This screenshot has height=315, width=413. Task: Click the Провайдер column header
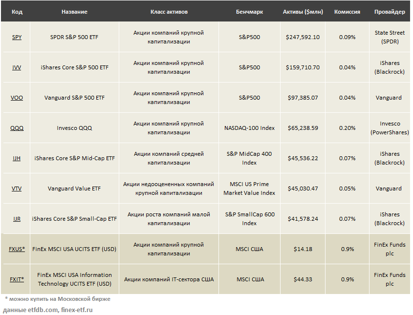click(x=390, y=12)
